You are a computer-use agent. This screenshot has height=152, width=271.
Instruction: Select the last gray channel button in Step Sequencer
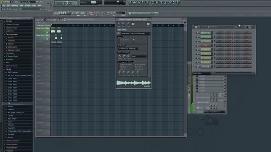pos(206,67)
